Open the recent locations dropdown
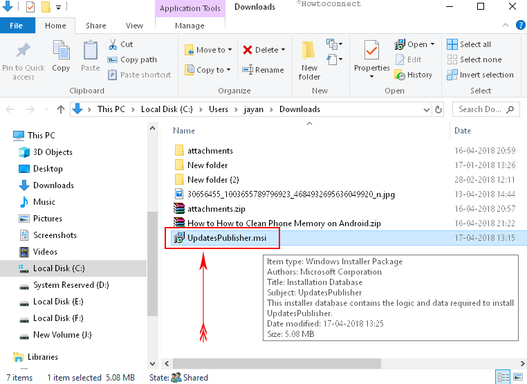 [x=46, y=109]
